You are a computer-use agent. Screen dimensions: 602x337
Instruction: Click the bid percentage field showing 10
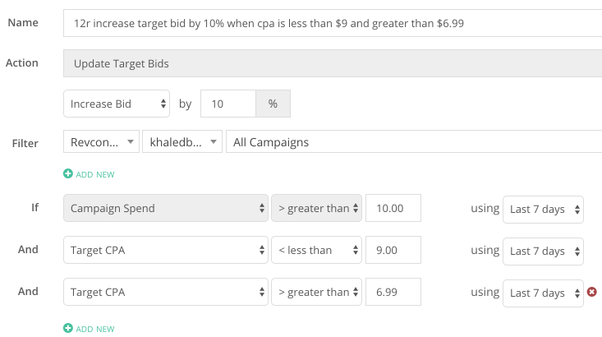228,104
